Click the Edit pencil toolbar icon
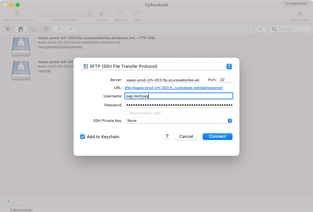313x212 pixels. (x=137, y=14)
